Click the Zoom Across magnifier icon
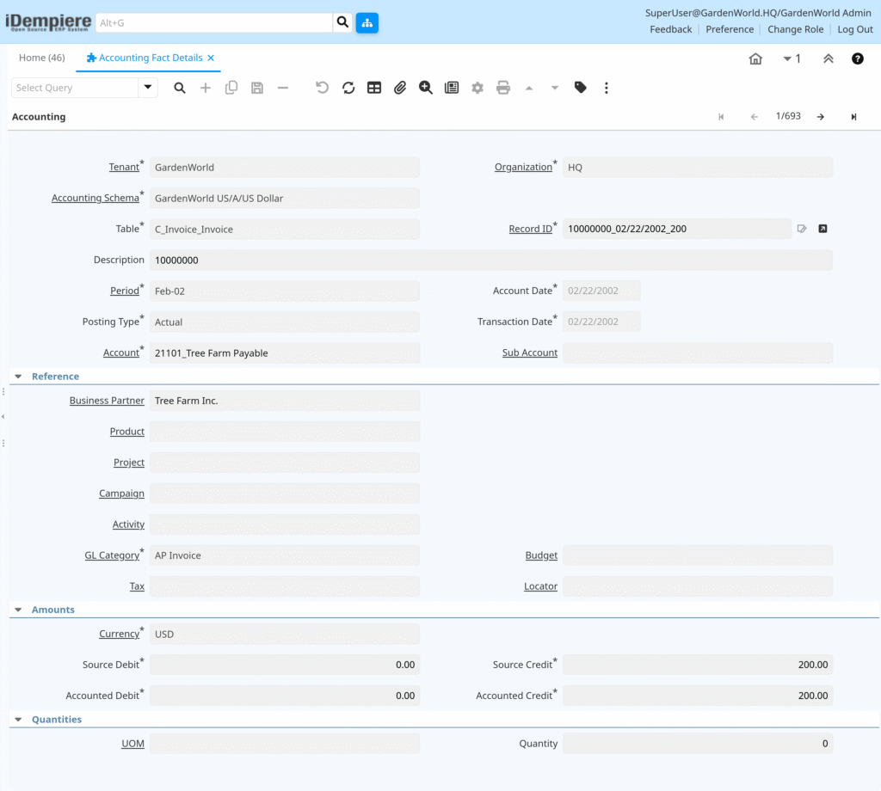Viewport: 881px width, 791px height. pyautogui.click(x=426, y=88)
